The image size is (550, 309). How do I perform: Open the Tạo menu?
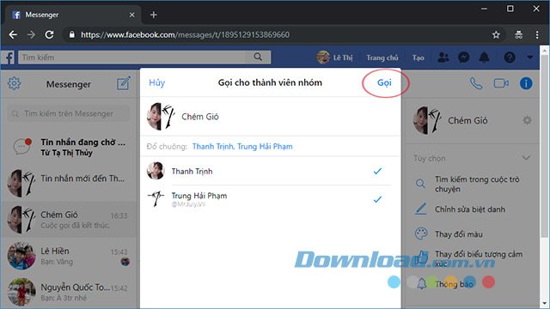click(x=419, y=58)
